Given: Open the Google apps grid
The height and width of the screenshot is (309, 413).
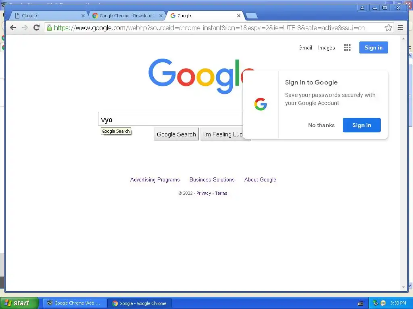Looking at the screenshot, I should click(x=347, y=47).
